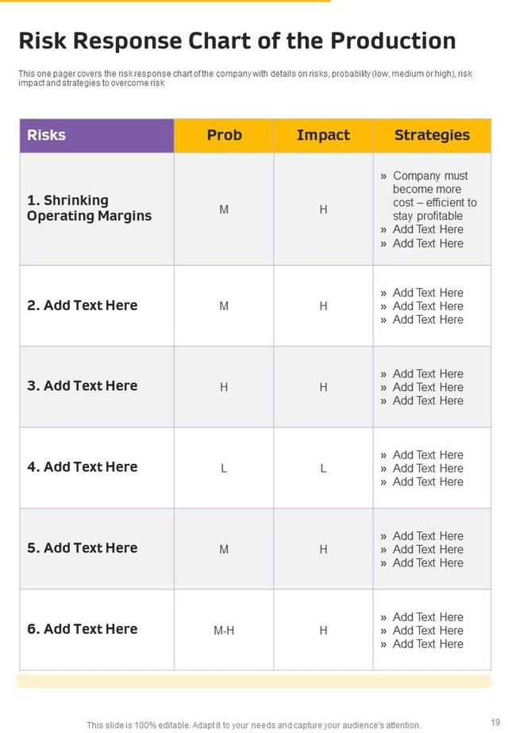Select the 'Strategies' column header
The width and height of the screenshot is (508, 733).
point(432,136)
